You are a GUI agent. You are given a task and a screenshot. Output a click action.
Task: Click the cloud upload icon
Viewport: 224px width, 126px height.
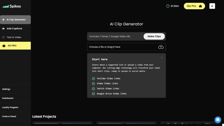pyautogui.click(x=161, y=47)
